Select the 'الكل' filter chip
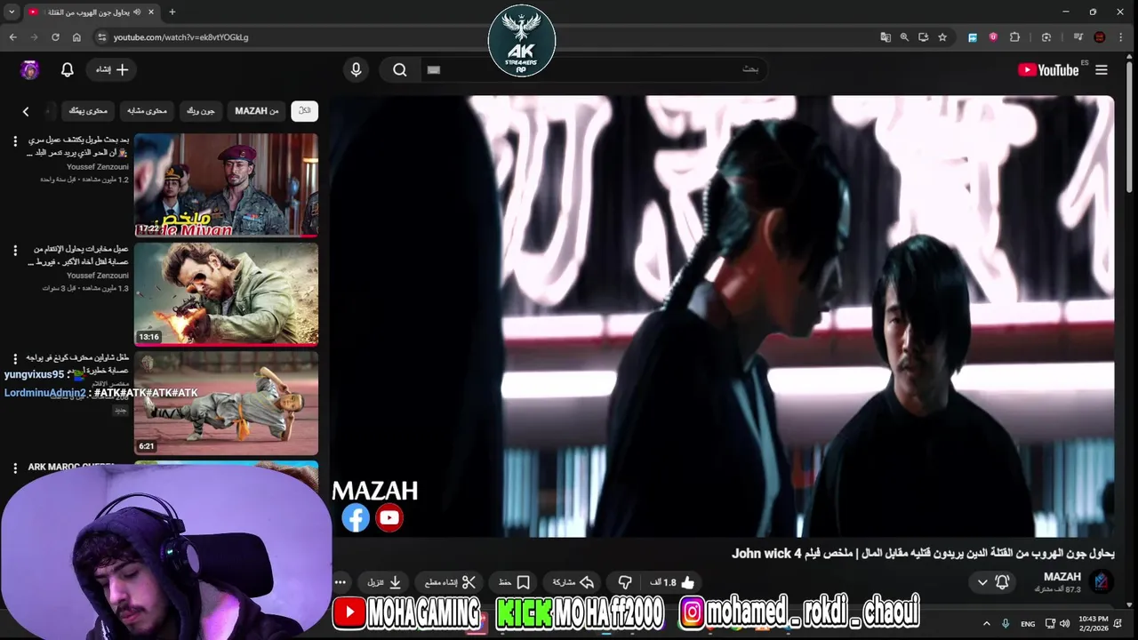1138x640 pixels. coord(304,111)
